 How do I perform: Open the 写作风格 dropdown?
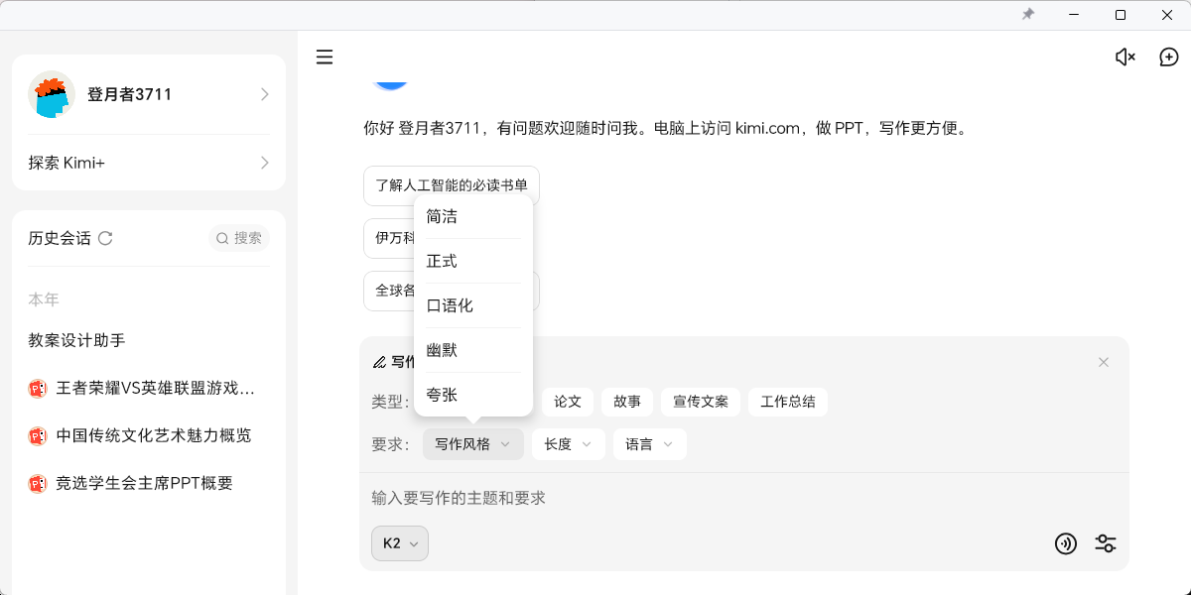473,443
